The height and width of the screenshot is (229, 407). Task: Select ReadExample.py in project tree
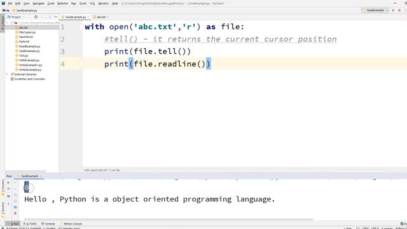pyautogui.click(x=29, y=46)
